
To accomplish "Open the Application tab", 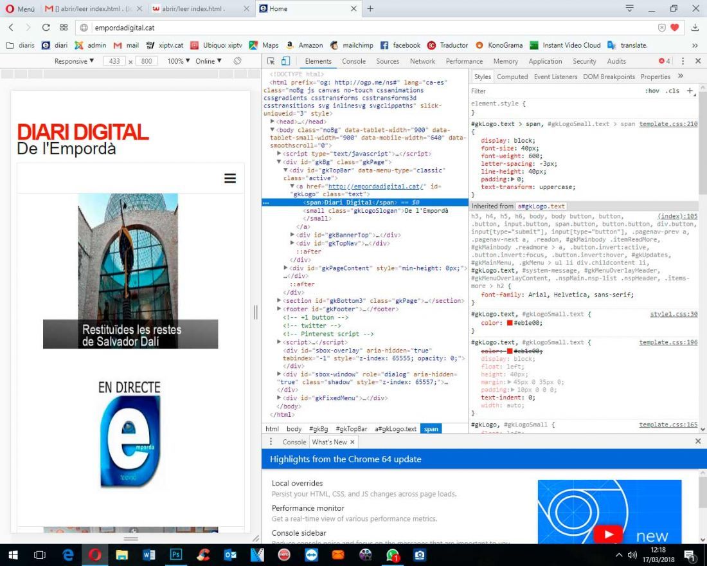I will coord(545,61).
